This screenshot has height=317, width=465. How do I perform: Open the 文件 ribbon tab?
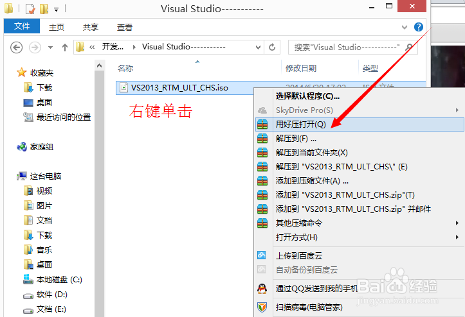point(22,26)
